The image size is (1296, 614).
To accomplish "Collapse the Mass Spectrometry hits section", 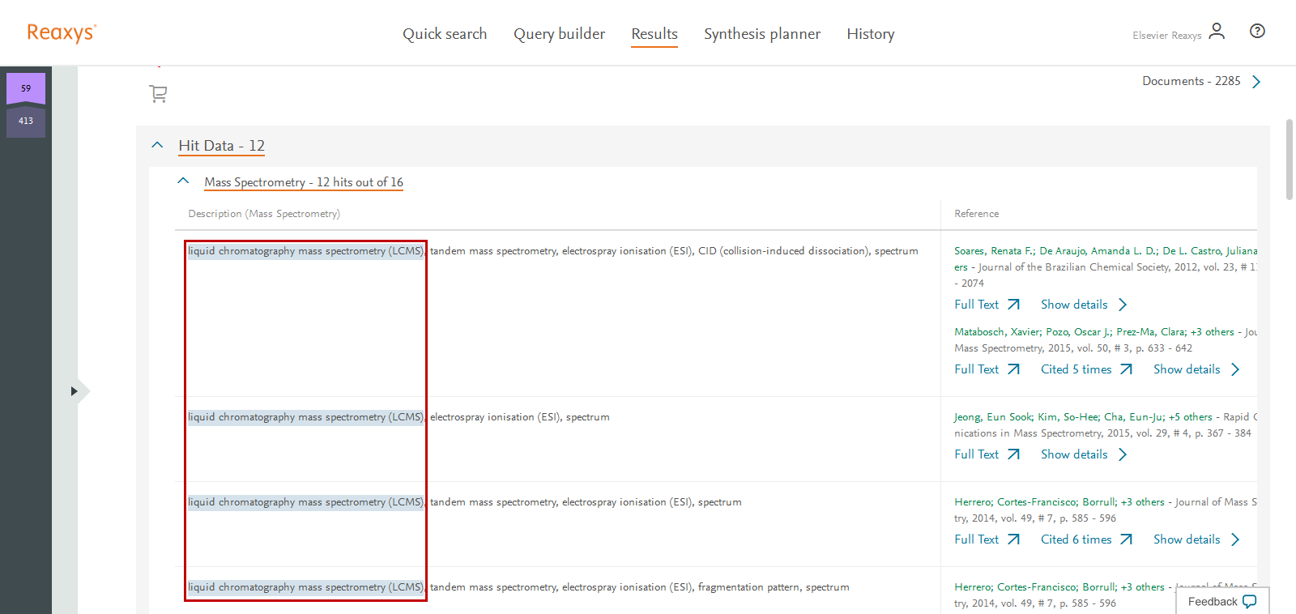I will [x=183, y=181].
